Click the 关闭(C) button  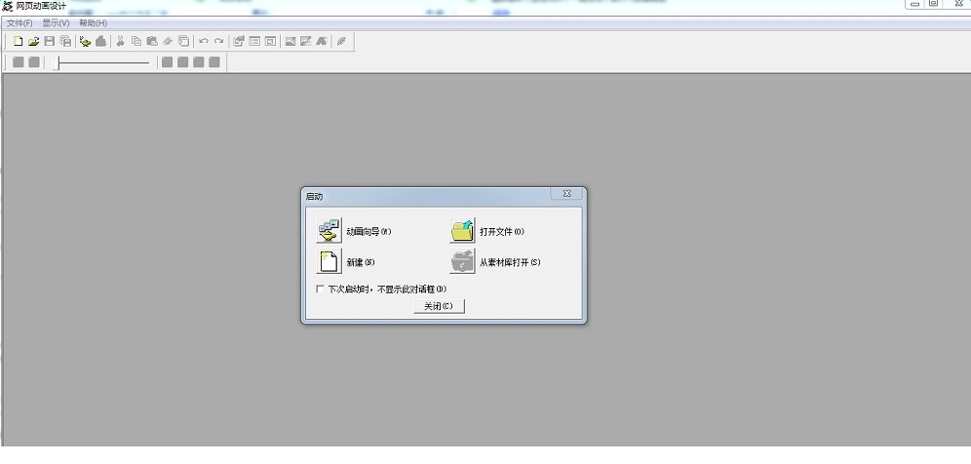[x=439, y=306]
